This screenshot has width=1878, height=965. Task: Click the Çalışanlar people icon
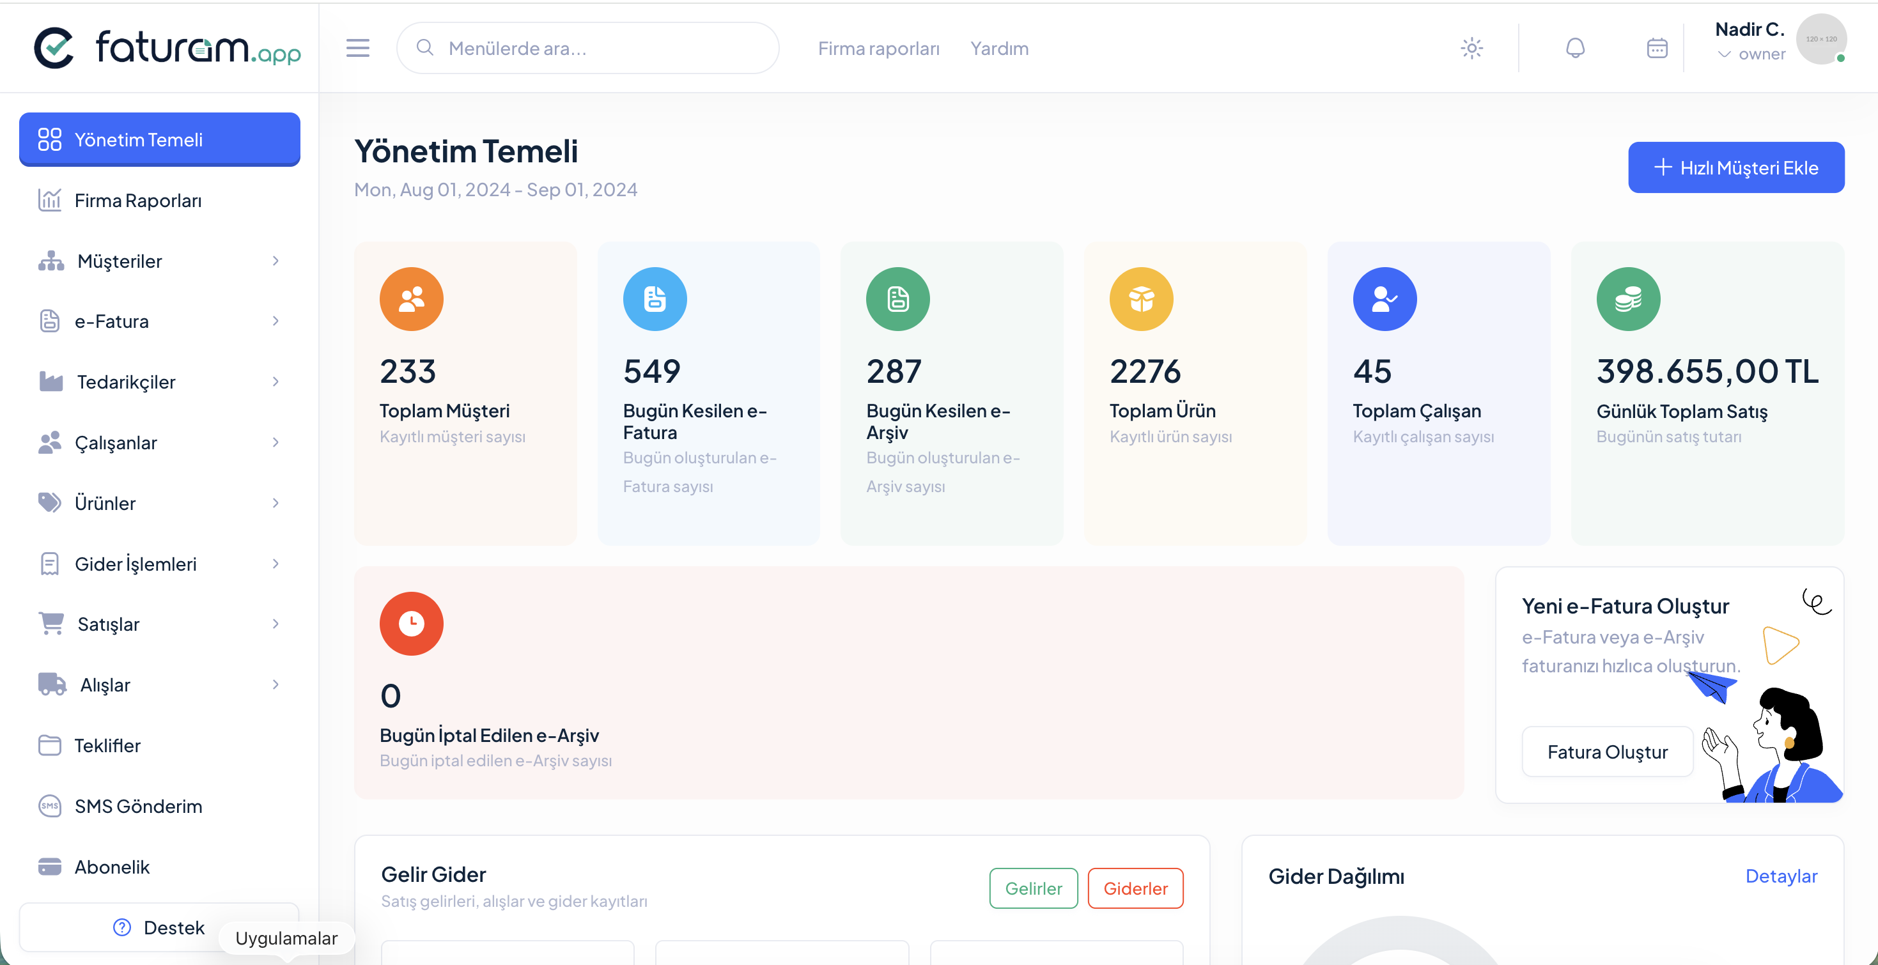(x=50, y=442)
